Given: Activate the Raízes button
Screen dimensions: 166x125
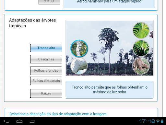Looking at the screenshot, I should click(46, 93).
